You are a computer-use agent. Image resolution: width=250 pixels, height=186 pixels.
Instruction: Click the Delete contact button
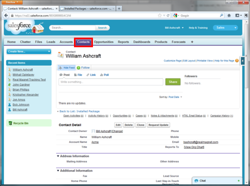tap(129, 125)
